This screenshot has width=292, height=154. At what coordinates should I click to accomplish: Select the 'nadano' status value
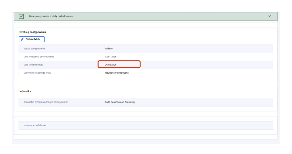(109, 49)
